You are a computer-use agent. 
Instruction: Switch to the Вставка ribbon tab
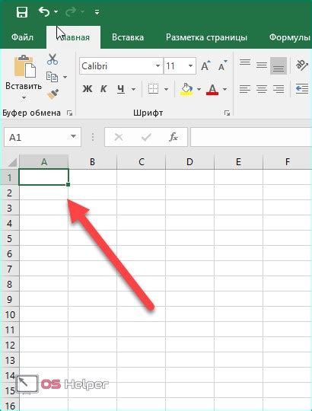tap(128, 37)
